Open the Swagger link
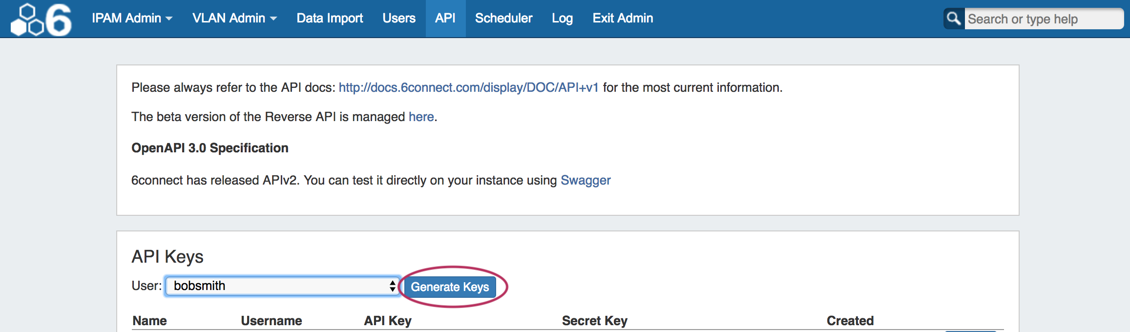 point(586,180)
